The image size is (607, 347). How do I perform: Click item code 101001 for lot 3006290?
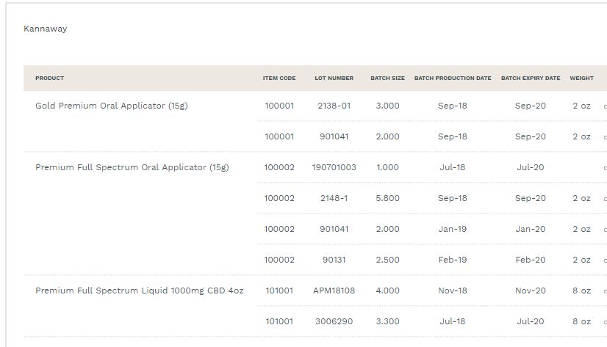click(x=279, y=321)
